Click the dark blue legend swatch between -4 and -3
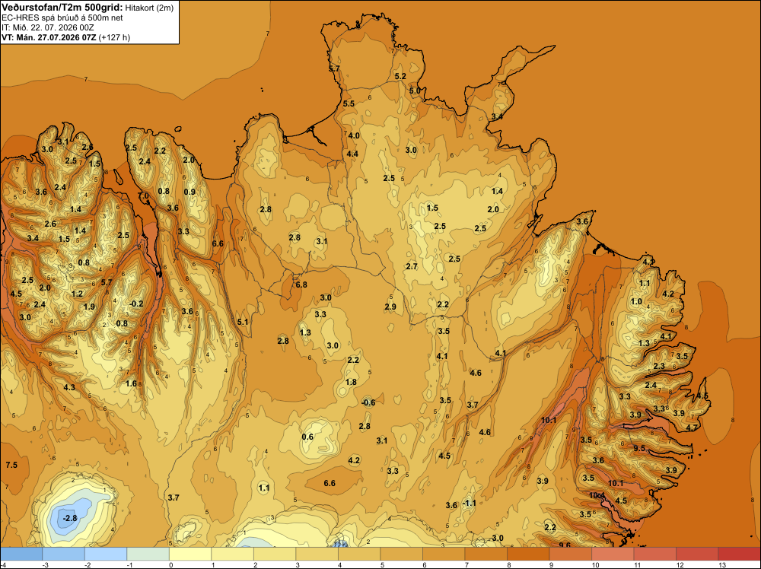 click(x=21, y=554)
